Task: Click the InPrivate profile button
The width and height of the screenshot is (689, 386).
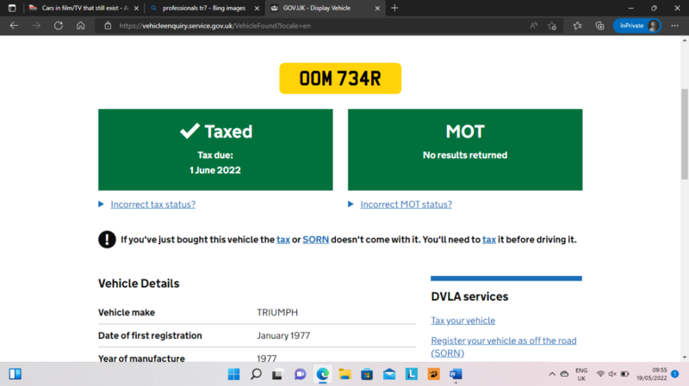Action: (x=636, y=26)
